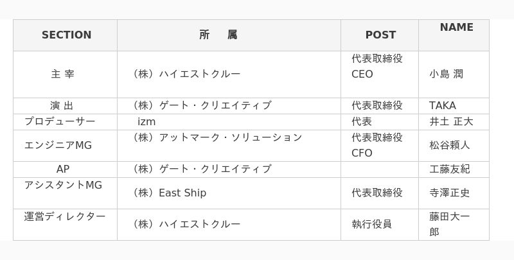Image resolution: width=514 pixels, height=260 pixels.
Task: Select the 執行役員 post cell
Action: pyautogui.click(x=371, y=224)
